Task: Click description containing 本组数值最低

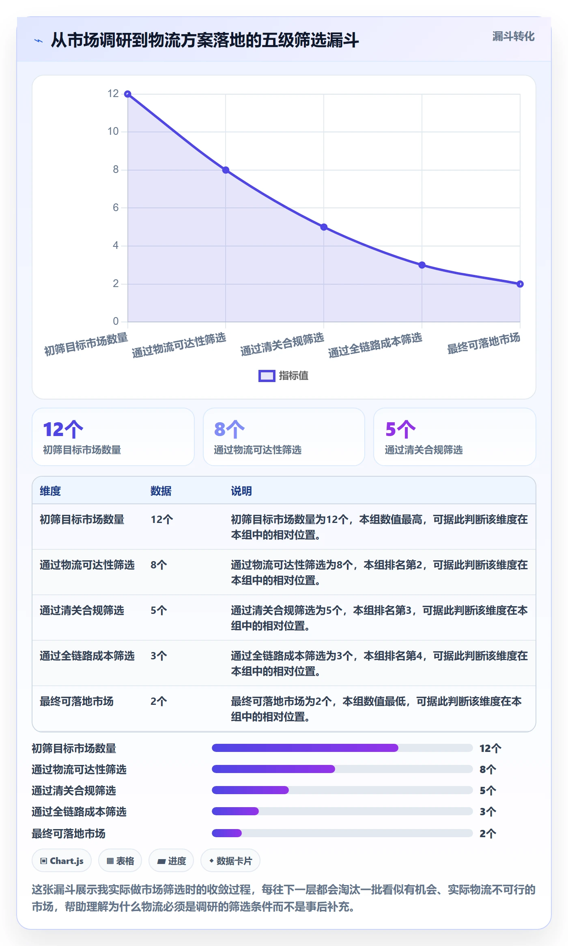Action: point(376,709)
